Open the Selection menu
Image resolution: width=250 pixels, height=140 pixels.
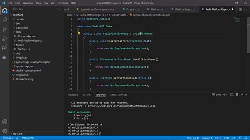(x=28, y=3)
